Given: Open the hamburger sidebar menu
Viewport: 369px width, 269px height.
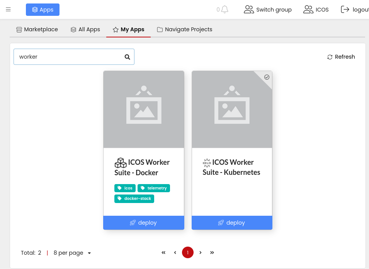Looking at the screenshot, I should 8,9.
